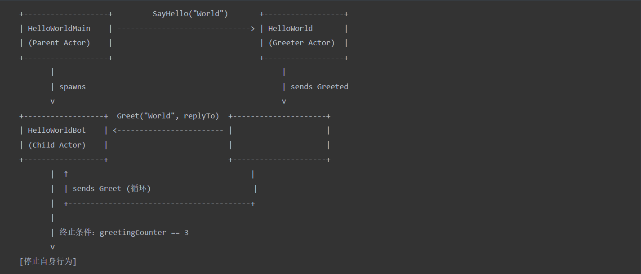The width and height of the screenshot is (641, 274).
Task: Click the (Child Actor) label
Action: pyautogui.click(x=57, y=145)
